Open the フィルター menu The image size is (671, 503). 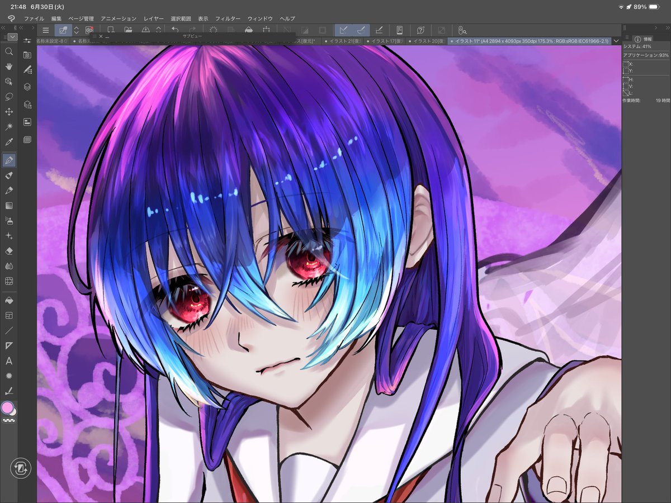tap(228, 18)
